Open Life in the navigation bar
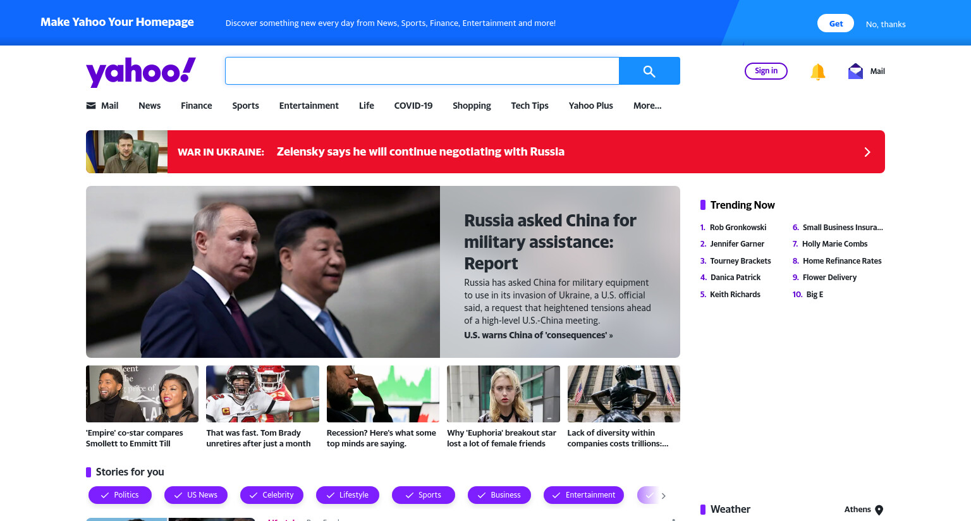The height and width of the screenshot is (521, 971). tap(367, 106)
